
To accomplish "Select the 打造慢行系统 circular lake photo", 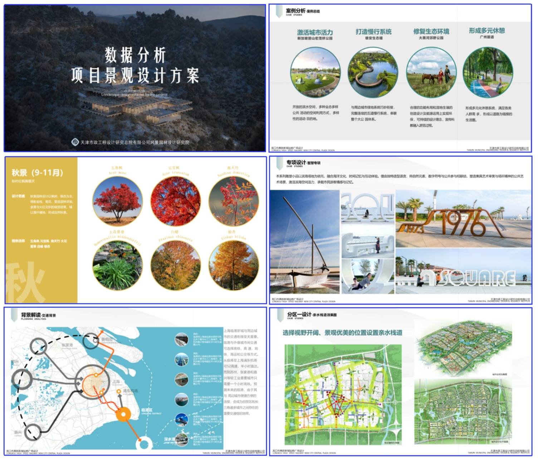I will (373, 73).
